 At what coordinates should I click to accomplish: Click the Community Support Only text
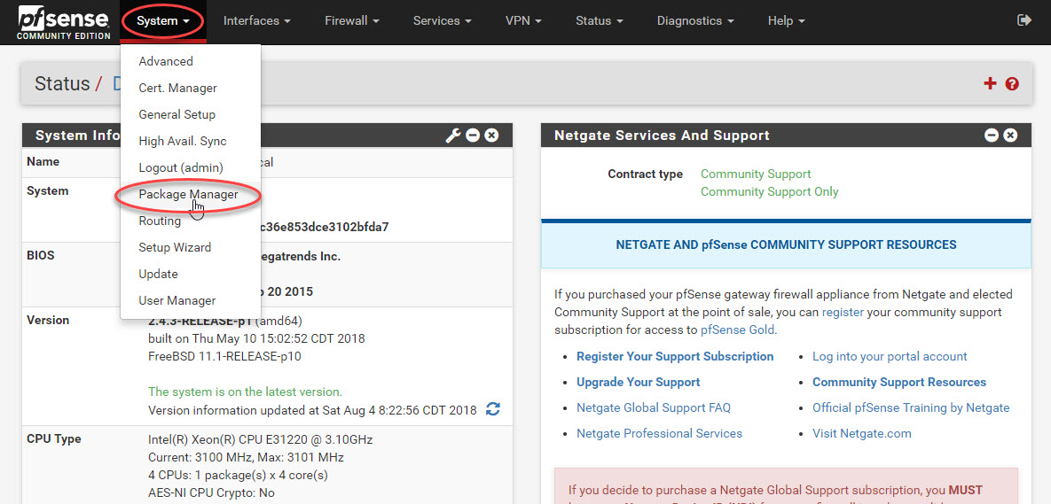pyautogui.click(x=770, y=192)
